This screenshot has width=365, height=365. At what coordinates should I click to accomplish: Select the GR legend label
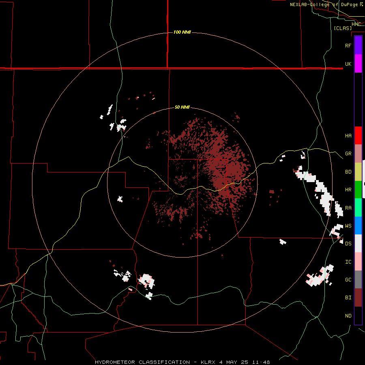coord(348,154)
